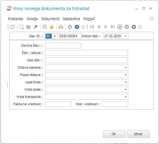Screen dimensions: 159x144
Task: Click the power exit icon
Action: coord(70,27)
